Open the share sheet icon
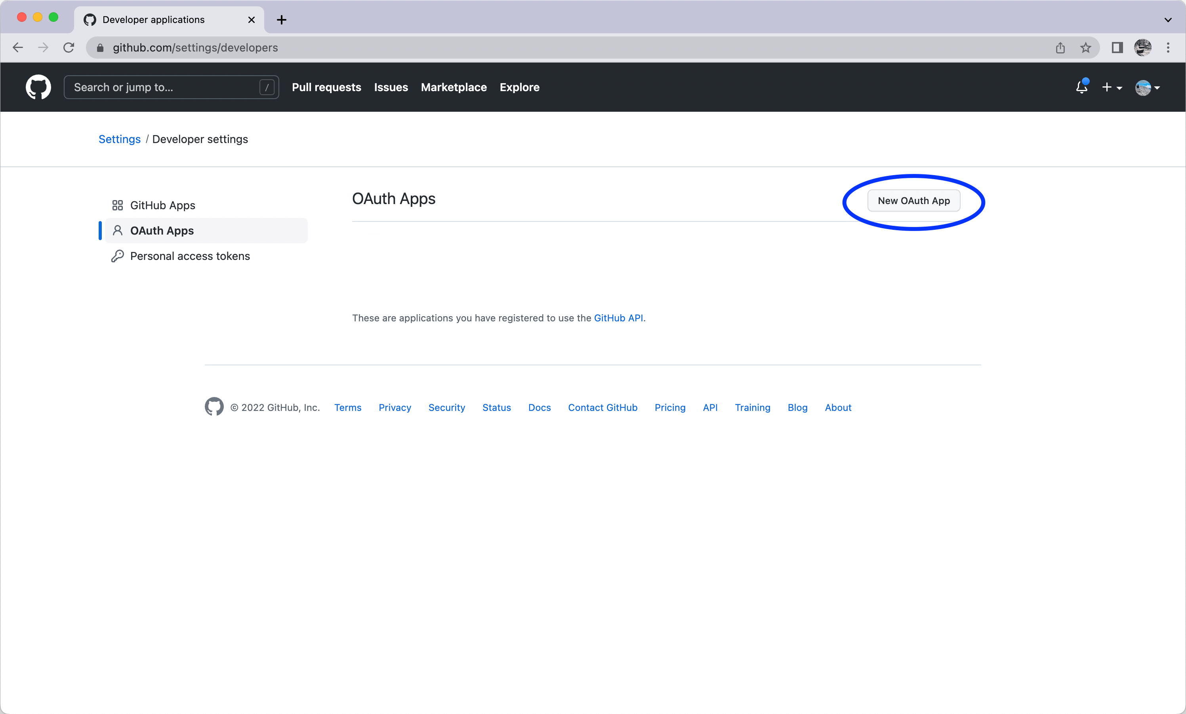 (1060, 47)
